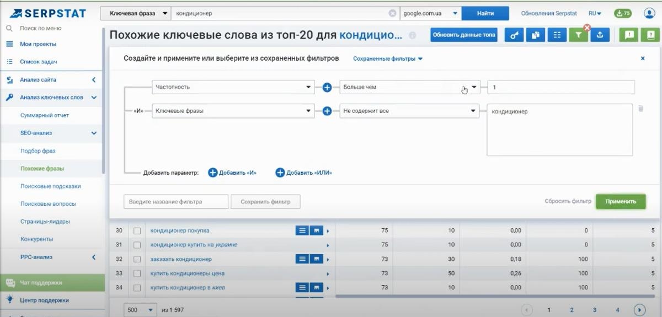
Task: Open the 'Сохраненные фильтры' dropdown
Action: 388,58
